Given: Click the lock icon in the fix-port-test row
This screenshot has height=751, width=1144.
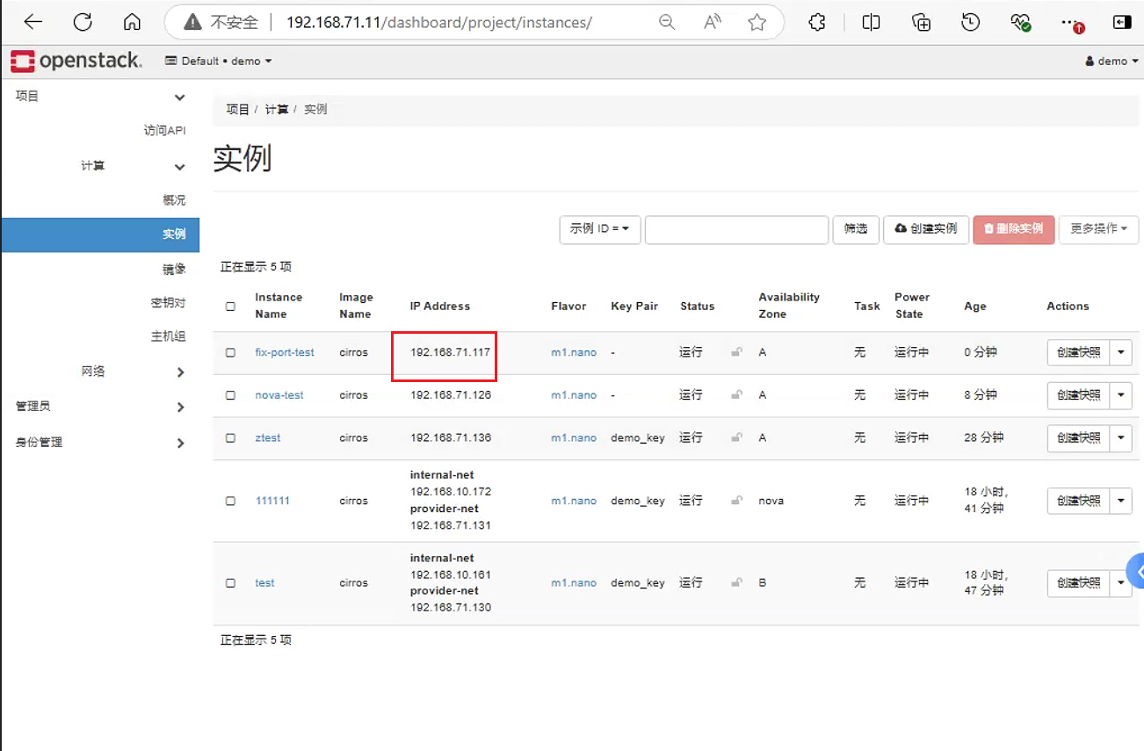Looking at the screenshot, I should (736, 352).
